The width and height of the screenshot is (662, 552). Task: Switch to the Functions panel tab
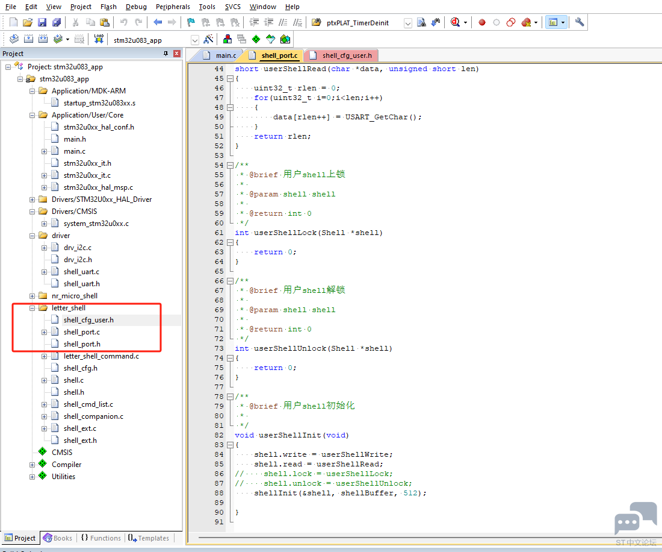coord(101,538)
